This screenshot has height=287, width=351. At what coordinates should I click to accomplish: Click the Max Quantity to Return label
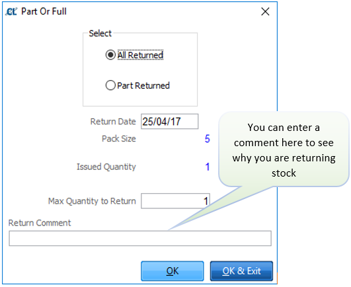(92, 201)
